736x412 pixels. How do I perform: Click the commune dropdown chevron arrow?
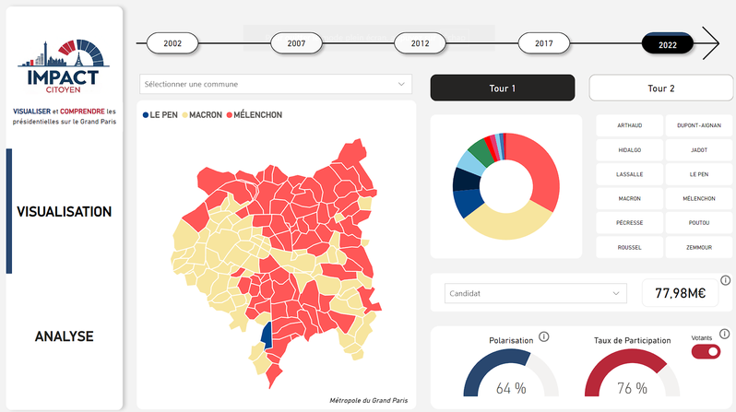(401, 84)
